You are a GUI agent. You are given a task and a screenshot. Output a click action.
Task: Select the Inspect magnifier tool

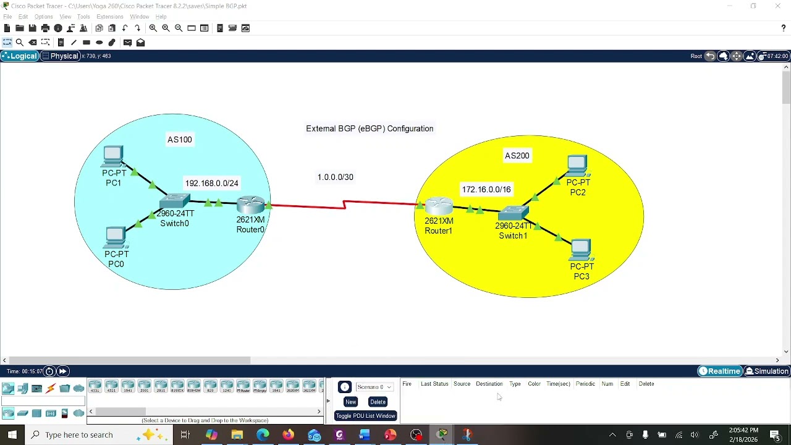(20, 43)
